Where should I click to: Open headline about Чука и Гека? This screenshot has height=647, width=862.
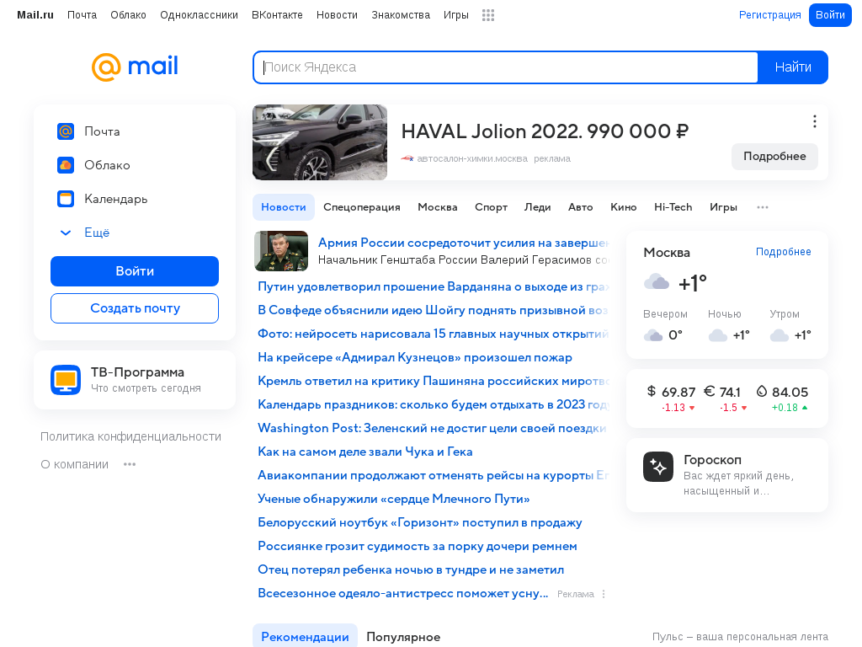[365, 452]
